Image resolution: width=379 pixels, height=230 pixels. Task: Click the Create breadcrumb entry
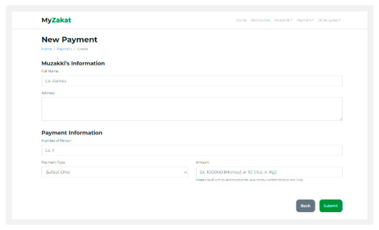coord(83,49)
